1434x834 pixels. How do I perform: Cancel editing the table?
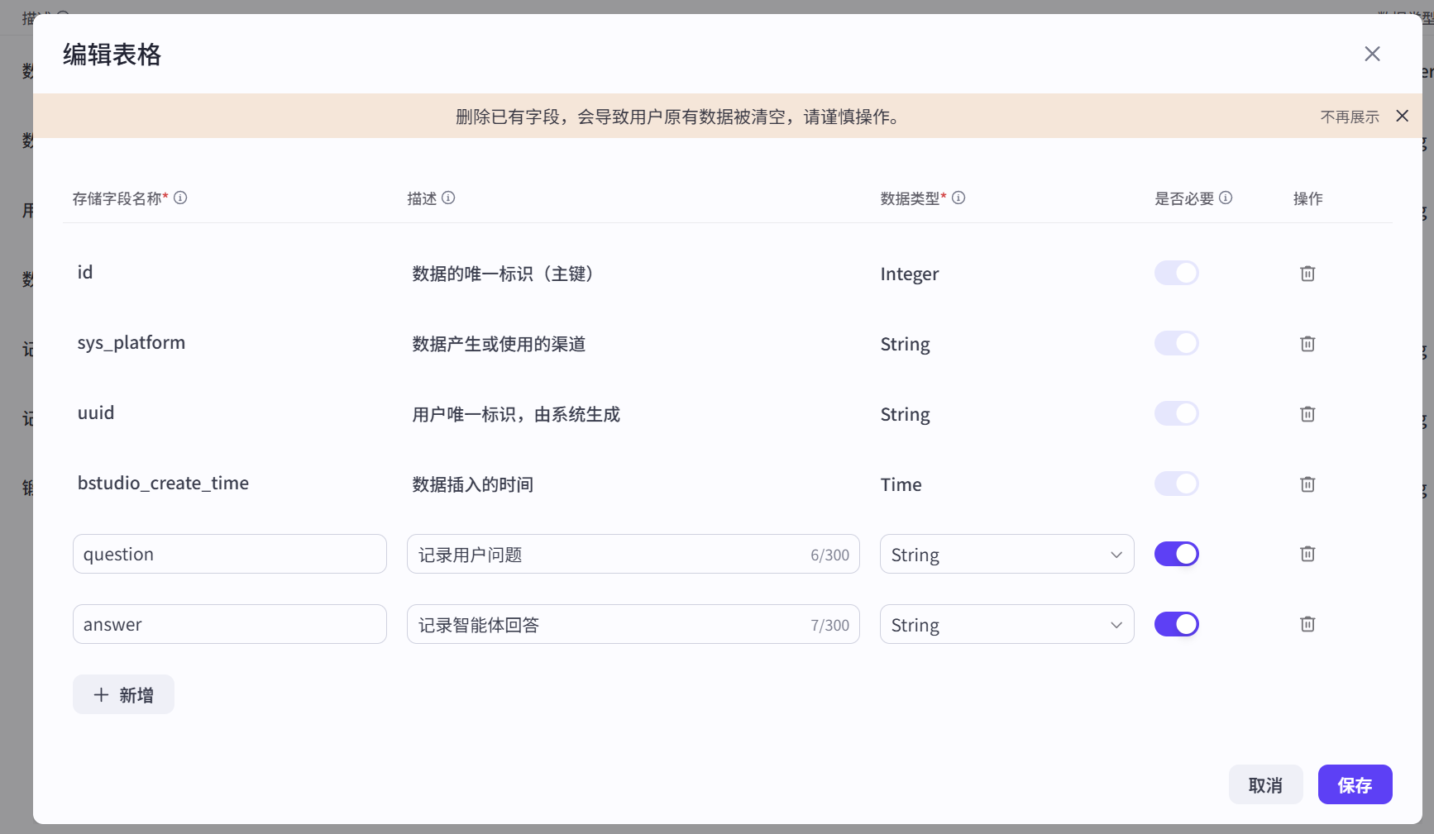click(1265, 784)
